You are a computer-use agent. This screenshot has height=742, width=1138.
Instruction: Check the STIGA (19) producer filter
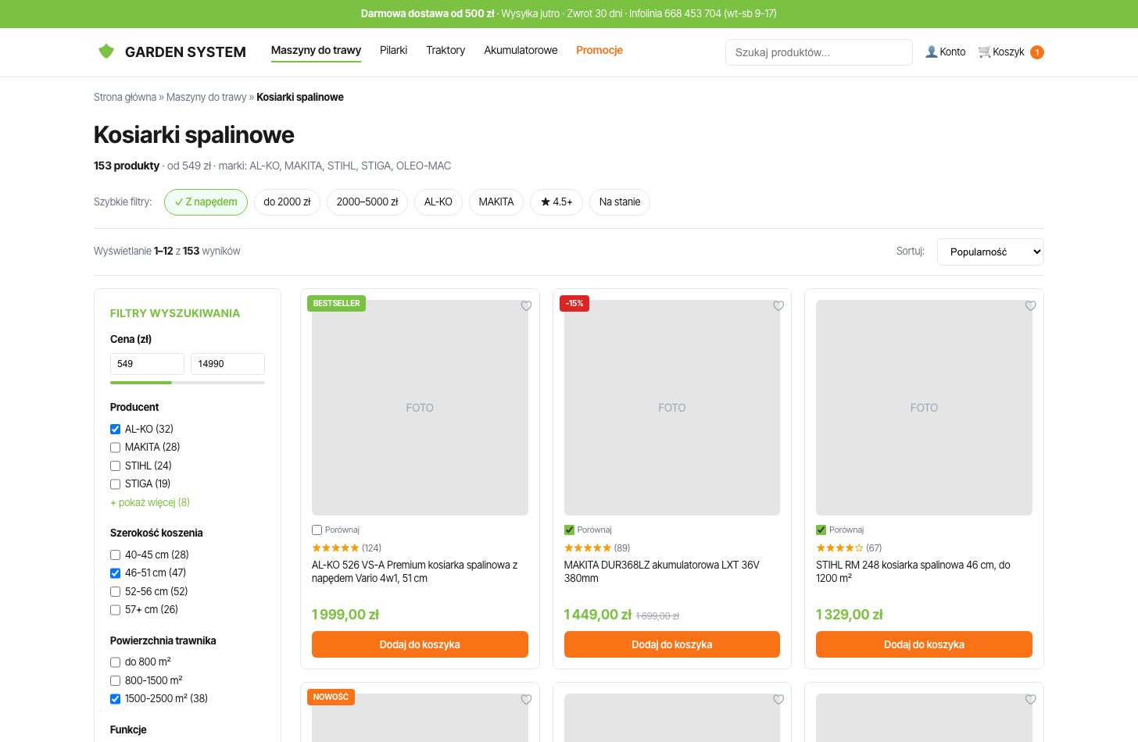[115, 484]
